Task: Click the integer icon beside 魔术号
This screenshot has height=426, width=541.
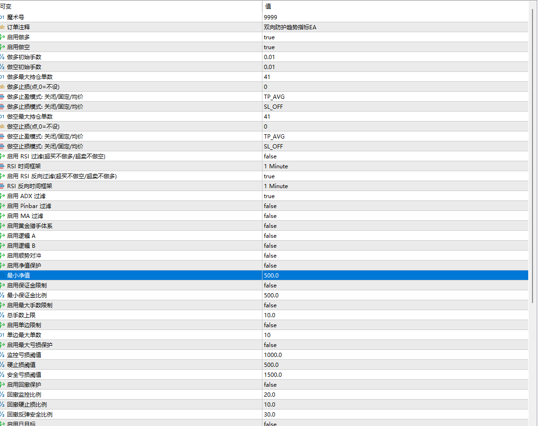Action: click(x=2, y=17)
